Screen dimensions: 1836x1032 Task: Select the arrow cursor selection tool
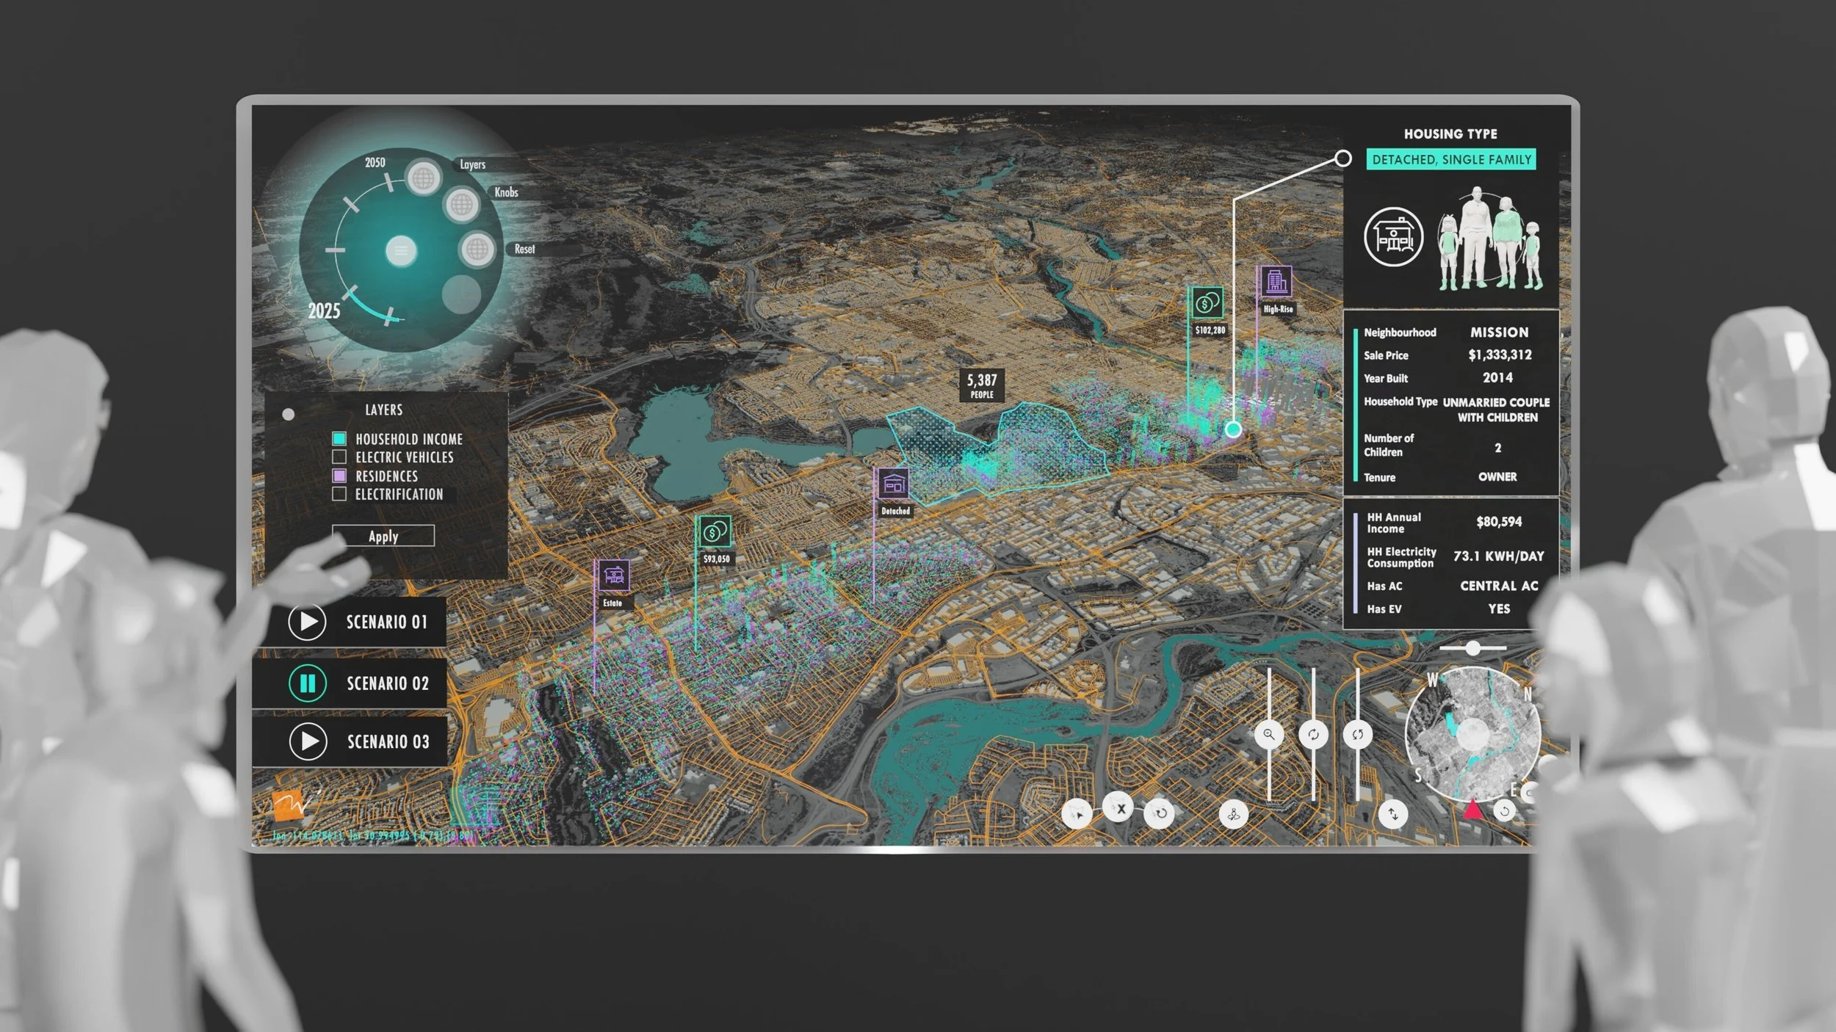coord(1077,814)
